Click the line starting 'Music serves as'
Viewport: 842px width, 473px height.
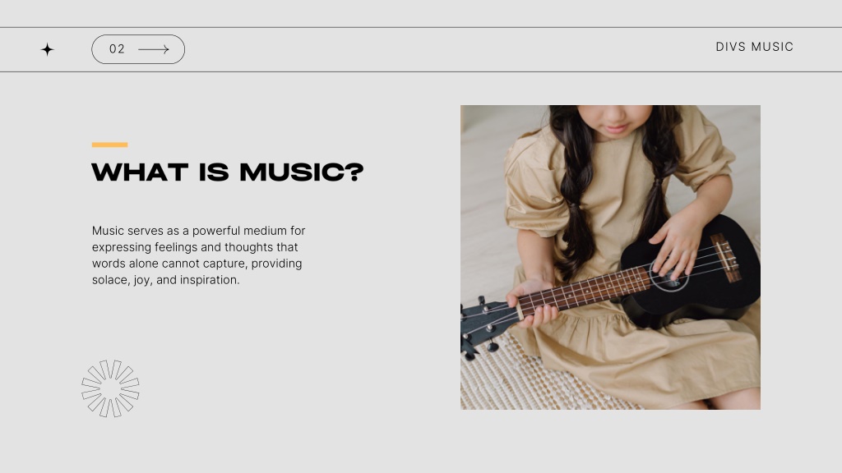pos(198,231)
